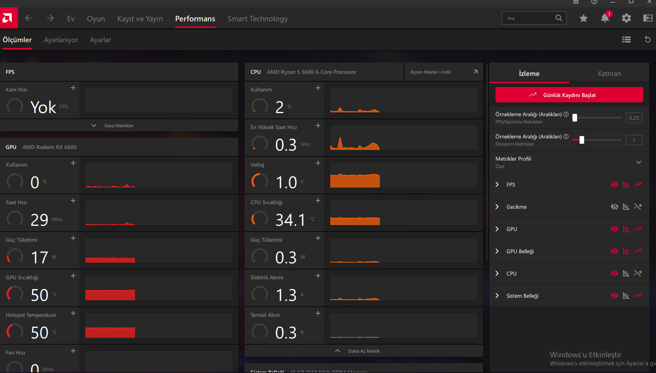Image resolution: width=656 pixels, height=373 pixels.
Task: Click the Ara search field
Action: (x=529, y=18)
